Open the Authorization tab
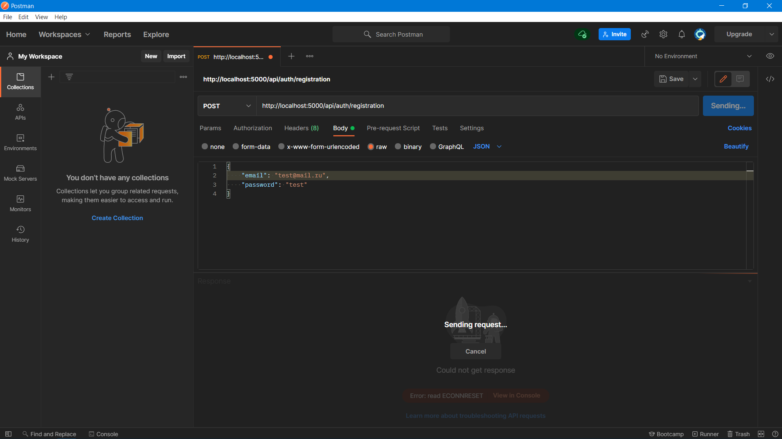Screen dimensions: 782x439 (x=253, y=128)
